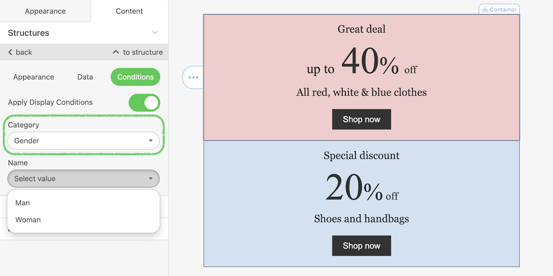Collapse the Structures panel chevron
553x276 pixels.
pyautogui.click(x=155, y=33)
